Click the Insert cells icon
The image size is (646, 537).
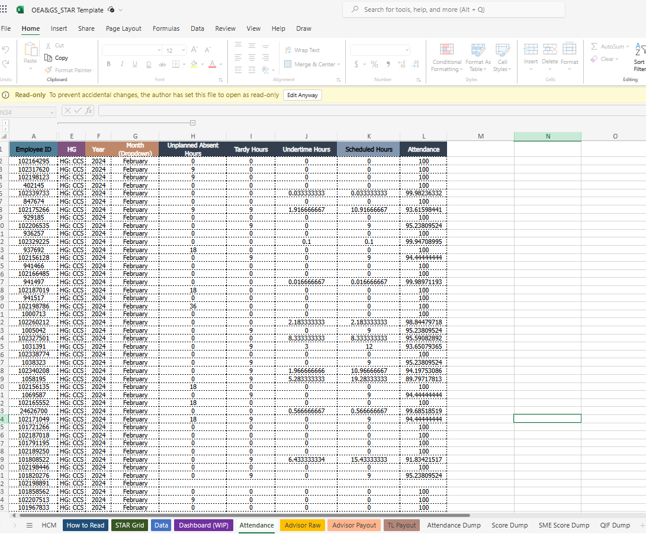(531, 49)
